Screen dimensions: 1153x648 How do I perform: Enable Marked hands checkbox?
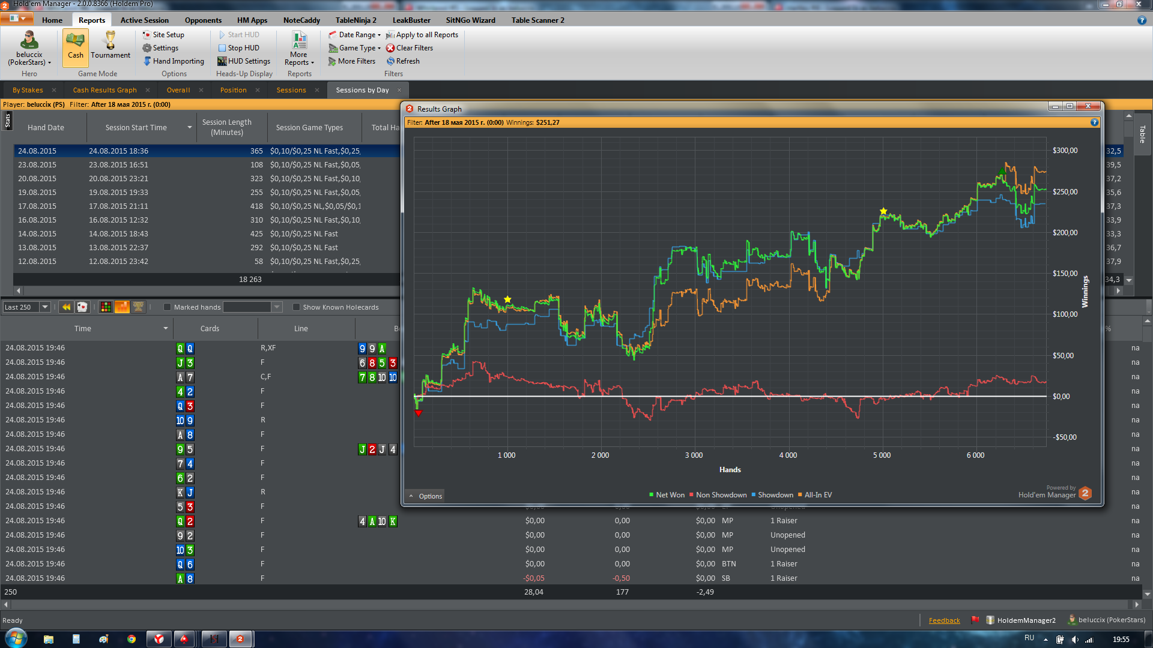tap(168, 307)
